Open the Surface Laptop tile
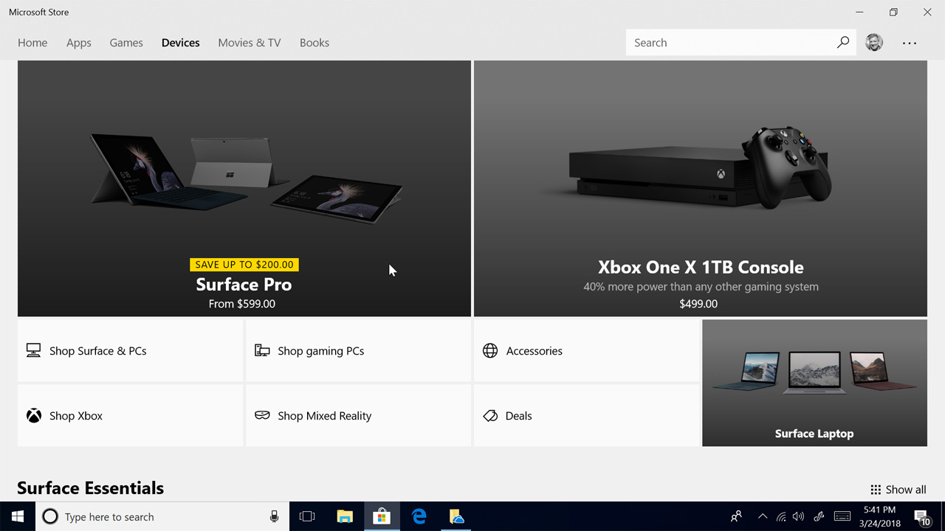 pyautogui.click(x=814, y=383)
